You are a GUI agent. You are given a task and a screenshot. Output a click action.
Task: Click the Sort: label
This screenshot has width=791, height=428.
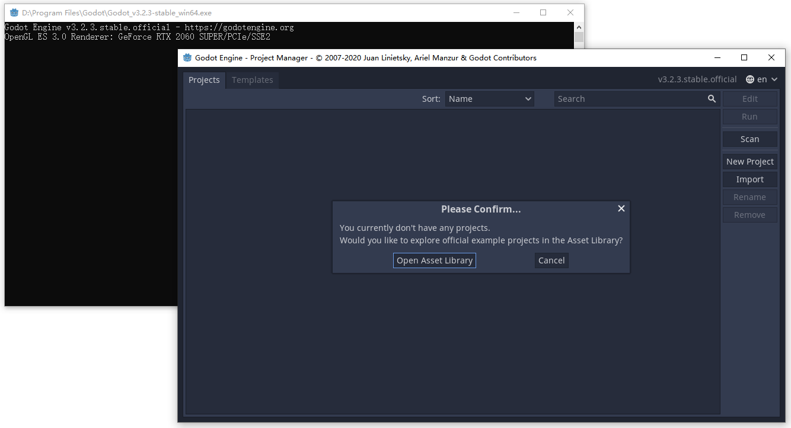click(x=431, y=99)
